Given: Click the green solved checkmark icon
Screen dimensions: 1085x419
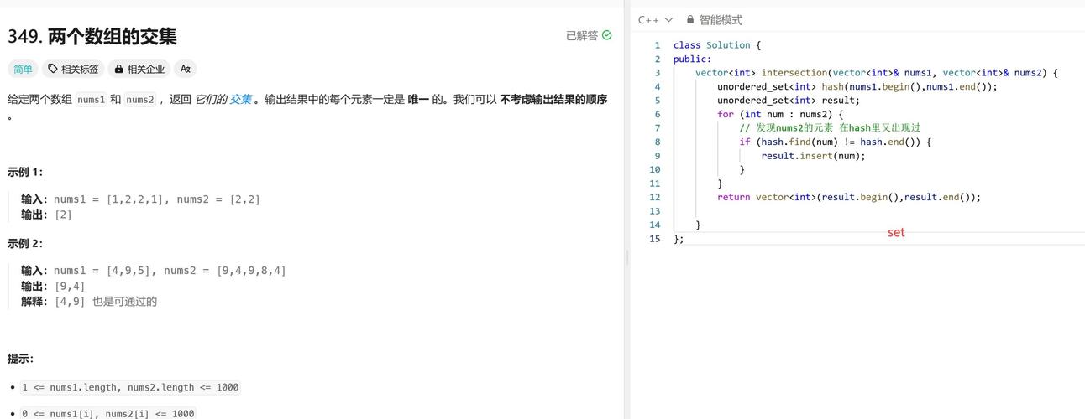Looking at the screenshot, I should coord(607,35).
